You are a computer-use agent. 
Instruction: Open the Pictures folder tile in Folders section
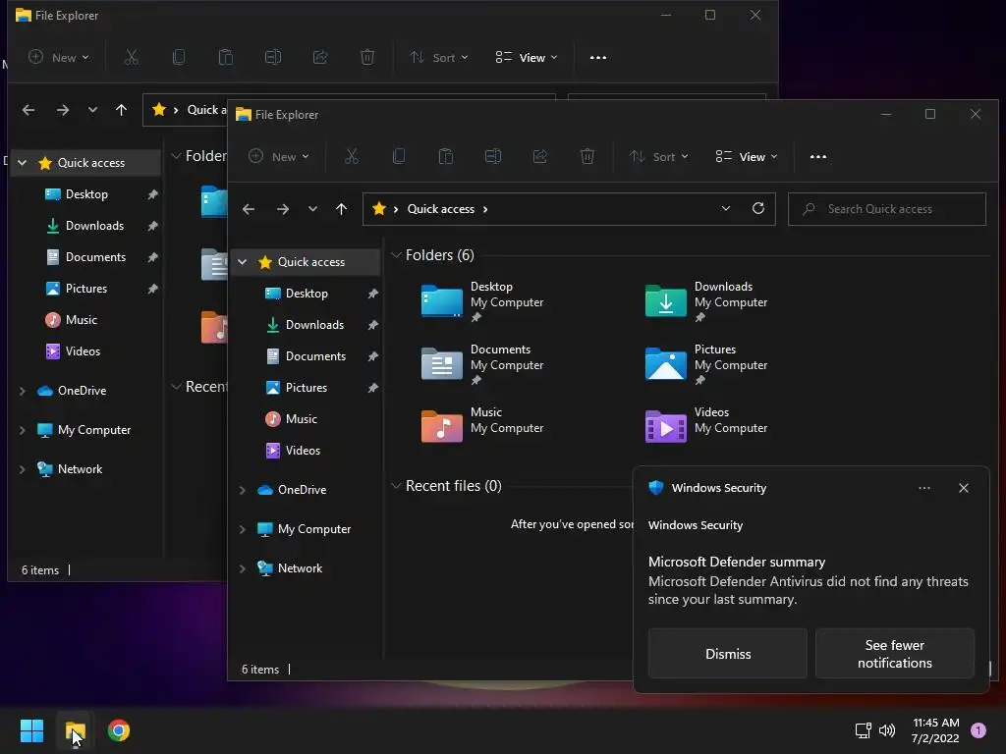pos(707,363)
